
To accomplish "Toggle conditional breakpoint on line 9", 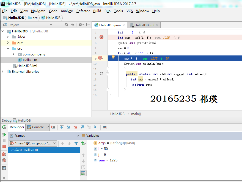I will click(100, 58).
